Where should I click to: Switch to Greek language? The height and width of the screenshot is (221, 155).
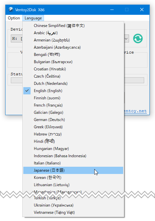tap(73, 127)
